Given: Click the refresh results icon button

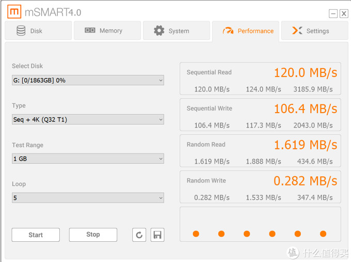Looking at the screenshot, I should click(139, 235).
